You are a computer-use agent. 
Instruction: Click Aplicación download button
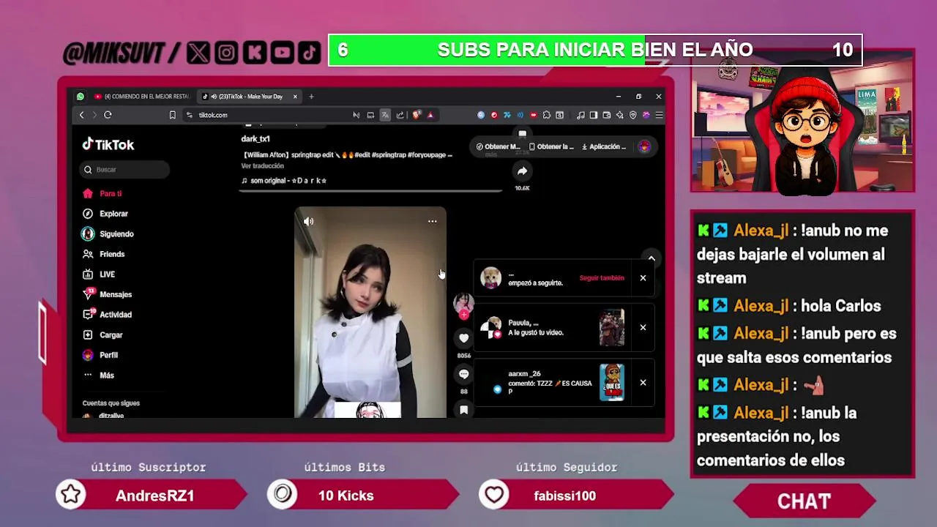(x=604, y=146)
